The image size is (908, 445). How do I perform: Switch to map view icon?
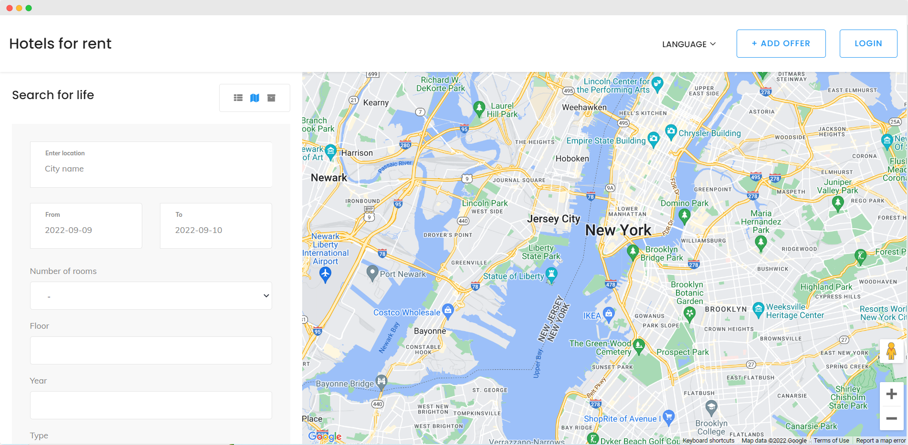pos(255,98)
